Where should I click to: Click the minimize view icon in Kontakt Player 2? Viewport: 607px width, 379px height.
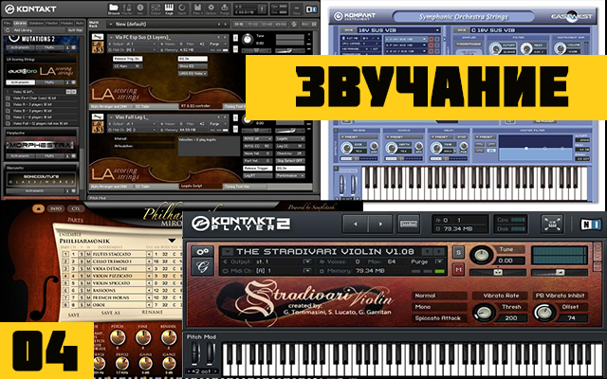click(552, 224)
